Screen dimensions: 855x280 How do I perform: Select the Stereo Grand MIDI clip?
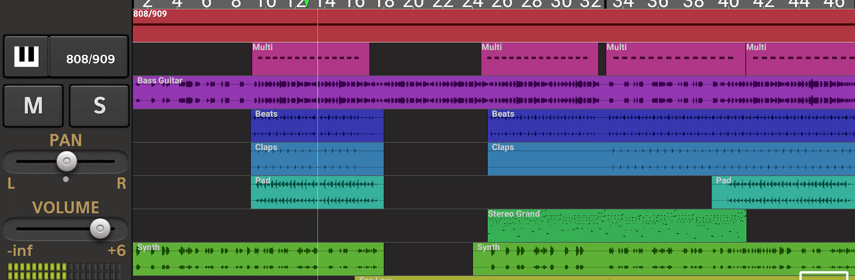click(x=617, y=226)
